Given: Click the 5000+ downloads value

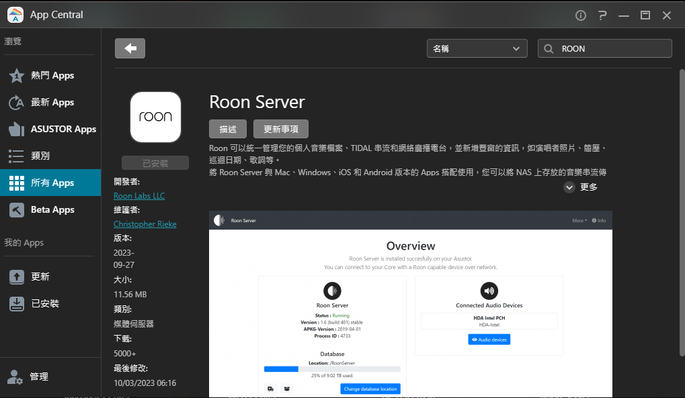Looking at the screenshot, I should (x=125, y=354).
